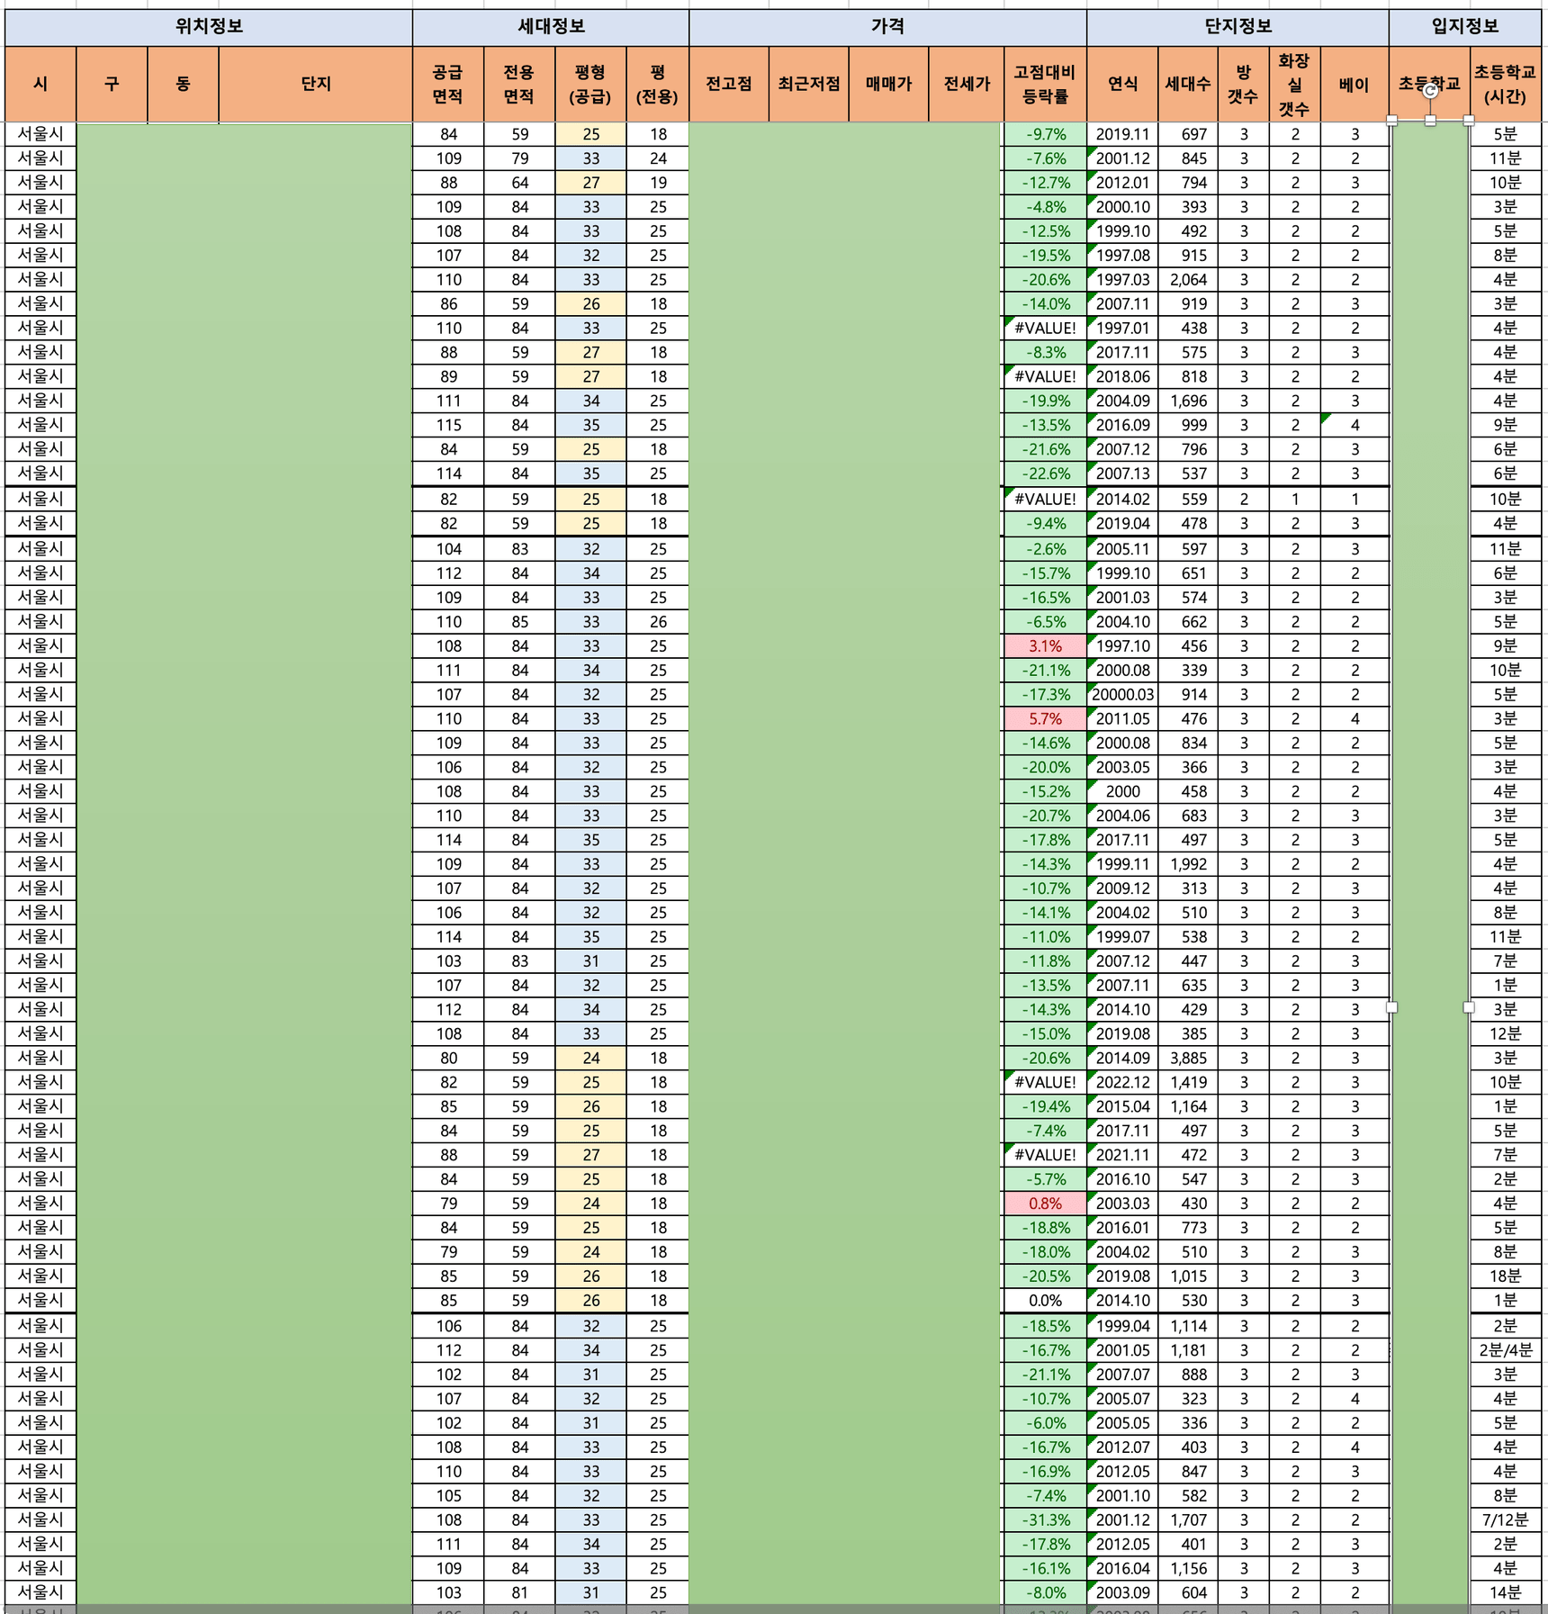Viewport: 1548px width, 1614px height.
Task: Click the 입지정보 group header cell
Action: coord(1465,27)
